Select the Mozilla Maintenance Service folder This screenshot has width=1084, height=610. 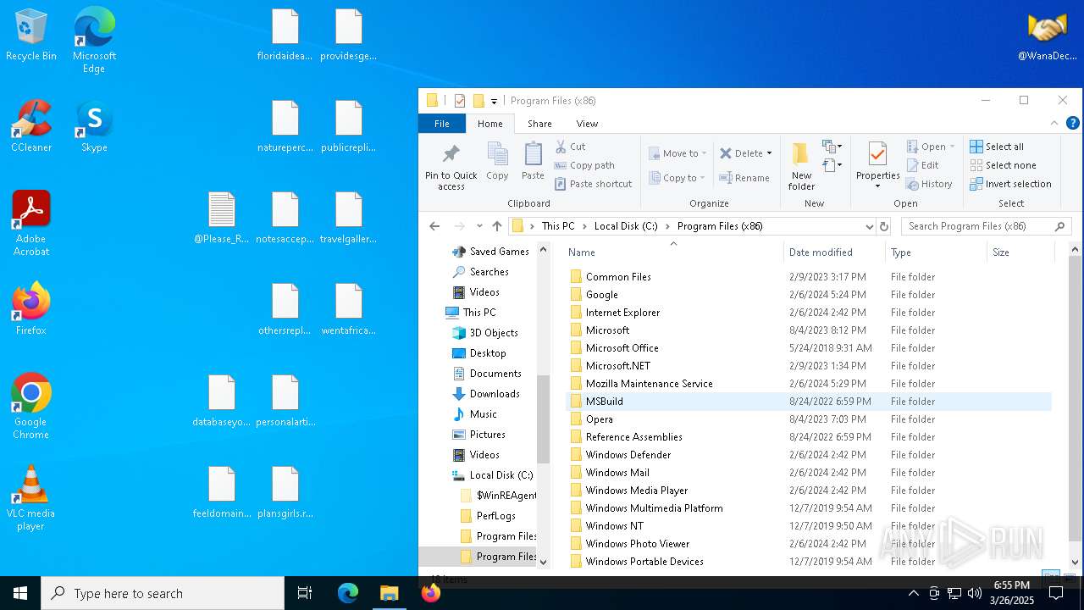pos(809,384)
